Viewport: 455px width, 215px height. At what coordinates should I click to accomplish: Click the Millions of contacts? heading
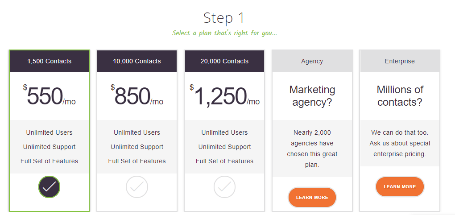(x=400, y=96)
